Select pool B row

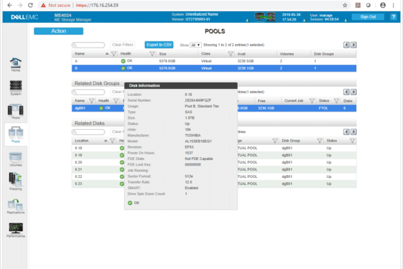coord(214,68)
